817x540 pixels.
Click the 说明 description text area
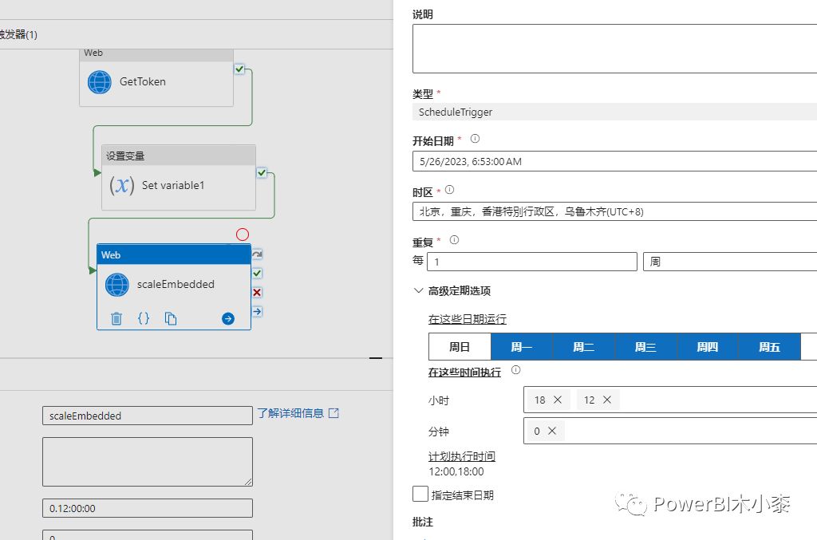coord(615,49)
